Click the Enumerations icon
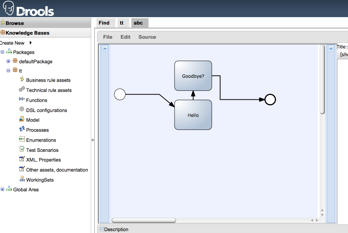This screenshot has height=233, width=348. point(22,140)
